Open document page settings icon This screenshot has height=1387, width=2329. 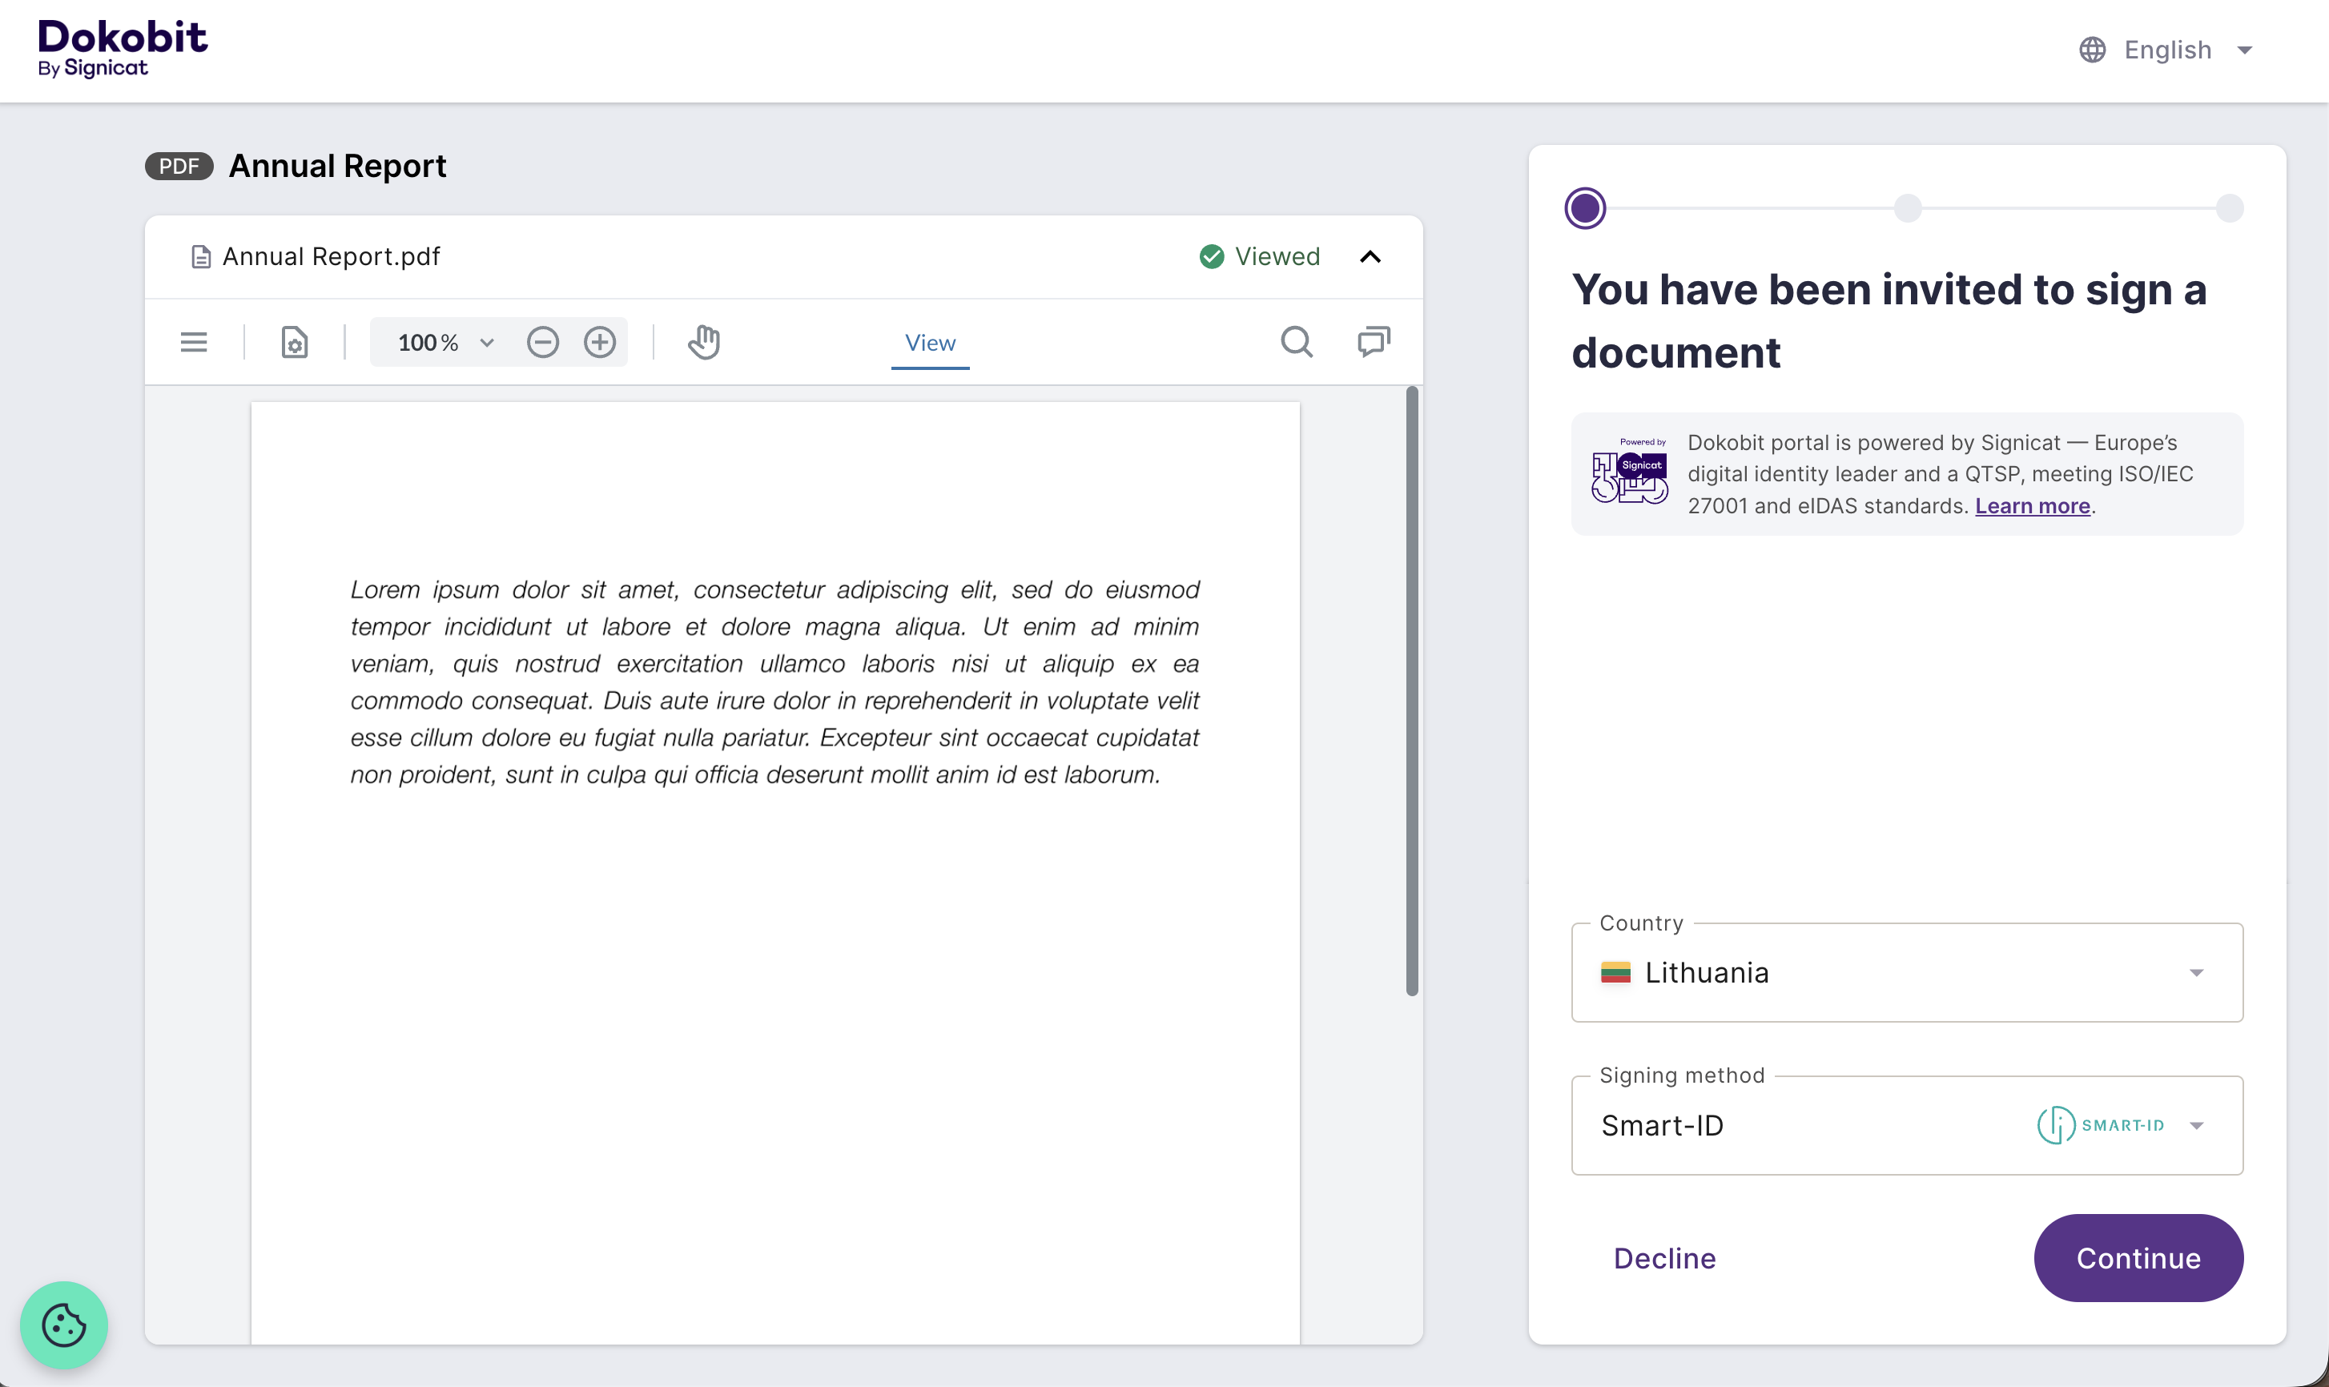click(x=295, y=342)
